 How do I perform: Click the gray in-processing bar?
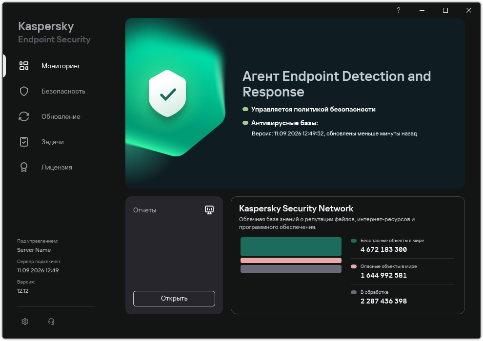[291, 269]
